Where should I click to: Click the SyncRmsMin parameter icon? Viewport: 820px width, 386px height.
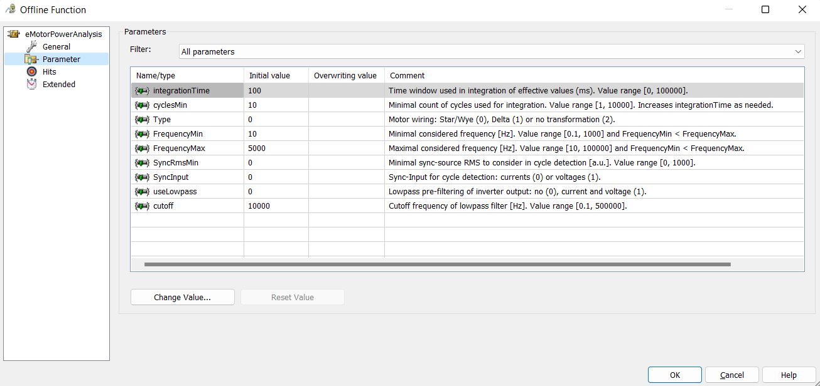click(142, 163)
